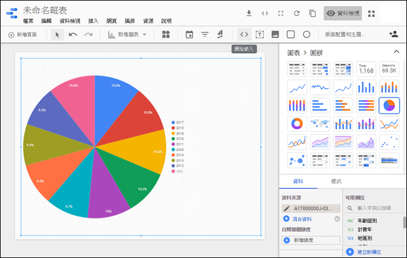Switch to 樣式 tab
The image size is (407, 258).
[x=336, y=181]
